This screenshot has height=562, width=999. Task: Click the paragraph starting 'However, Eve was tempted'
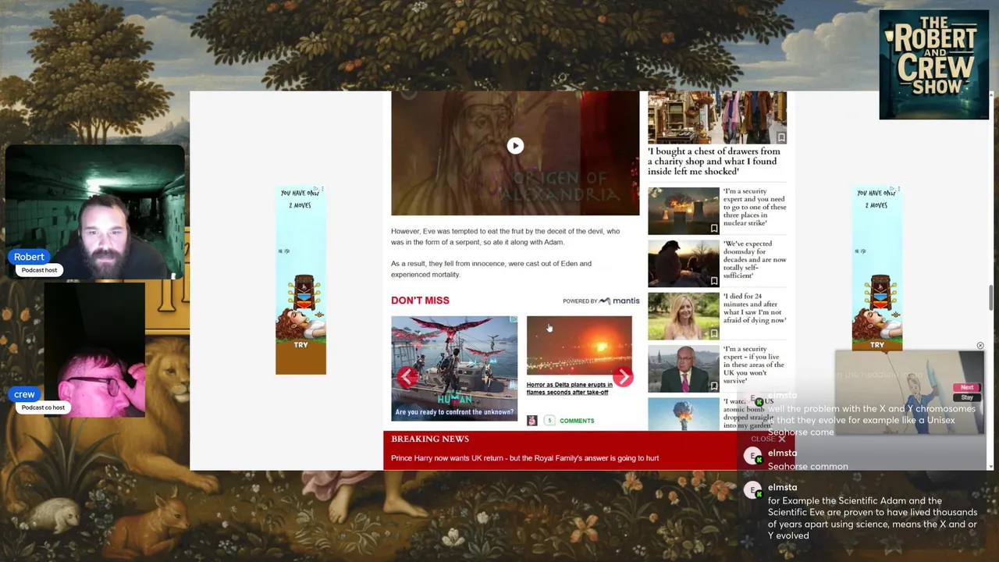click(506, 237)
